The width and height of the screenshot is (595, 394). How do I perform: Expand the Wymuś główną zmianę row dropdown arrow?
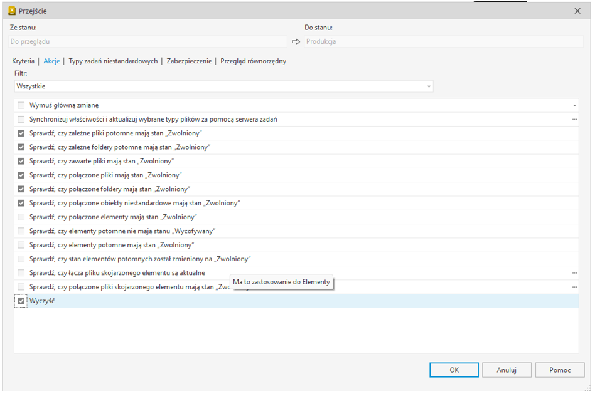(574, 105)
